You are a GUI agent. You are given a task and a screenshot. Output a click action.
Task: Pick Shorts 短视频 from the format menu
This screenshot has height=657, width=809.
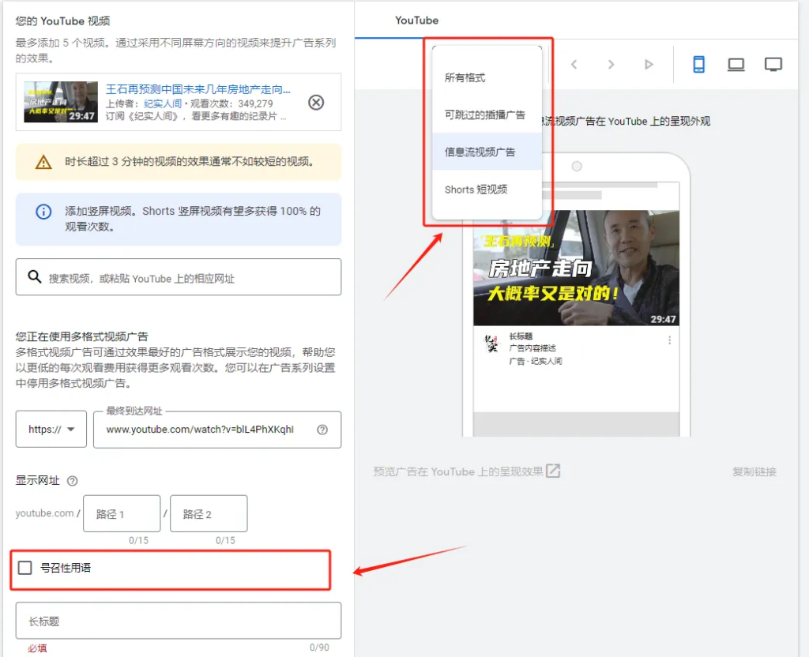(x=487, y=190)
